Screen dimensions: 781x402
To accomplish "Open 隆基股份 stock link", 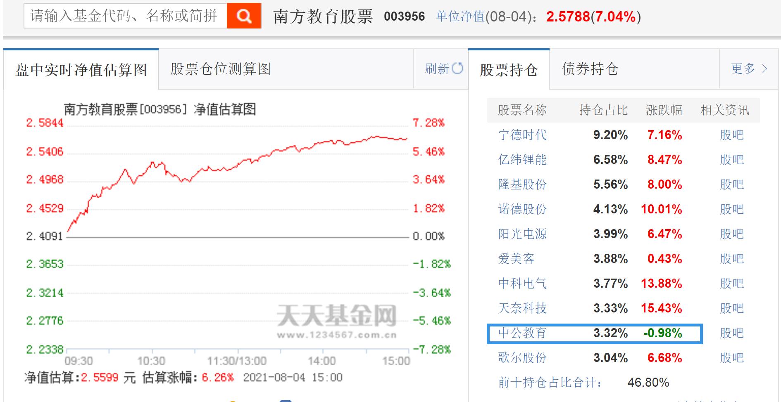I will pos(522,184).
